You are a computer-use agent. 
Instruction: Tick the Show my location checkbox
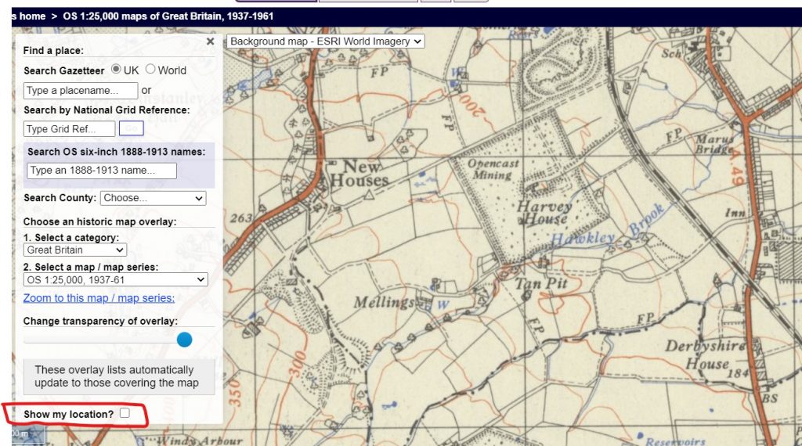click(x=125, y=413)
